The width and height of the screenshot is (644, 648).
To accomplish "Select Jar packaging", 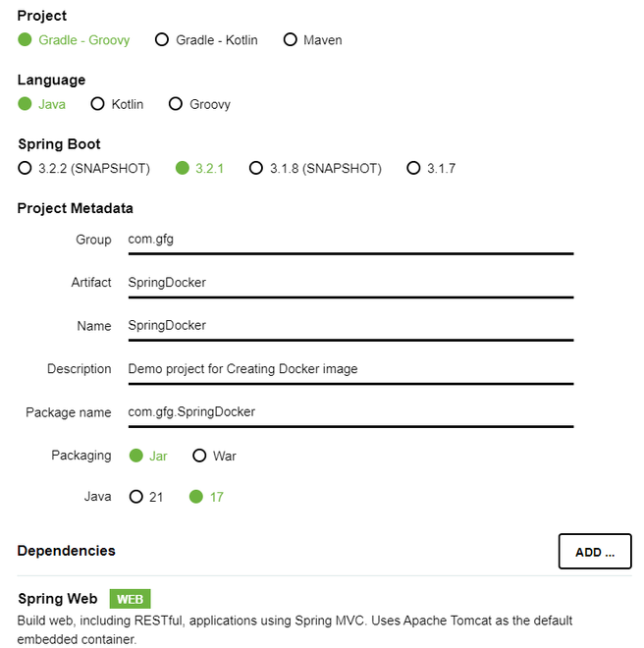I will tap(134, 456).
